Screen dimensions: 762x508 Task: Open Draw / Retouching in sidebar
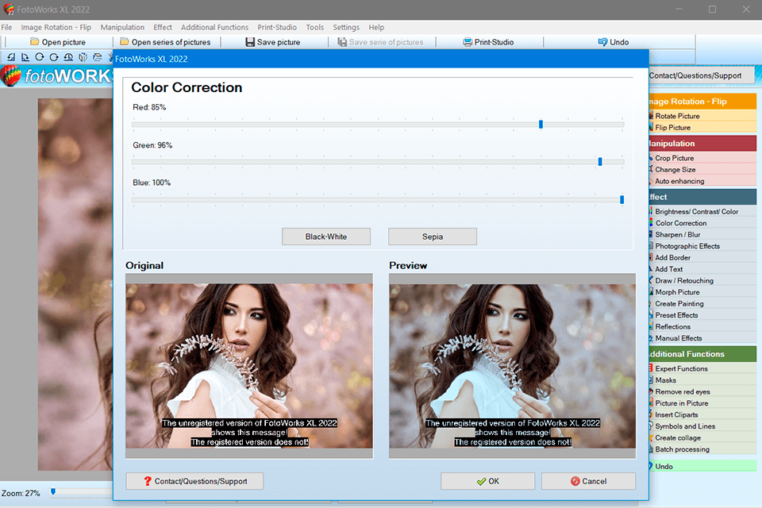point(702,280)
